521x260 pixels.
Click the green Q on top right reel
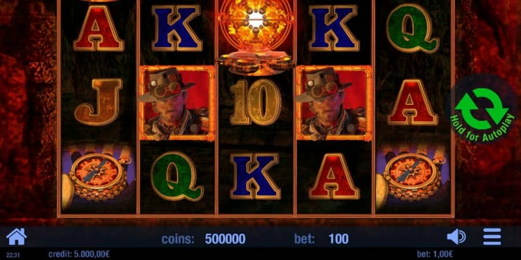(x=412, y=28)
